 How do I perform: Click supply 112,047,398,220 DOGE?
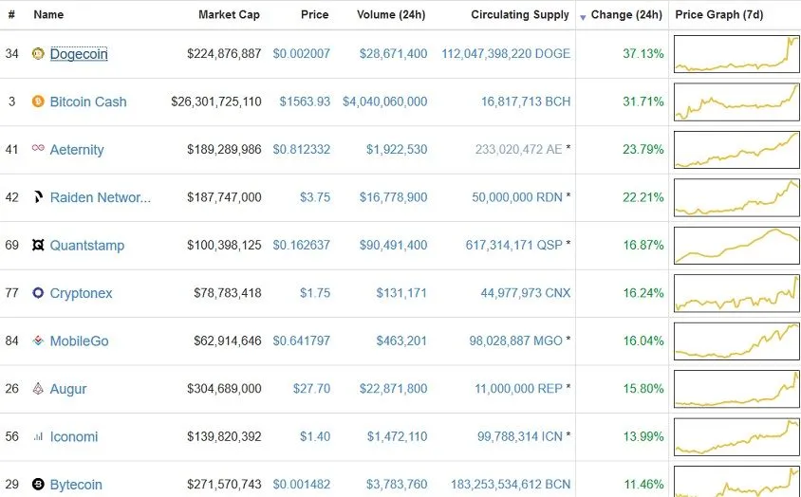[x=506, y=54]
